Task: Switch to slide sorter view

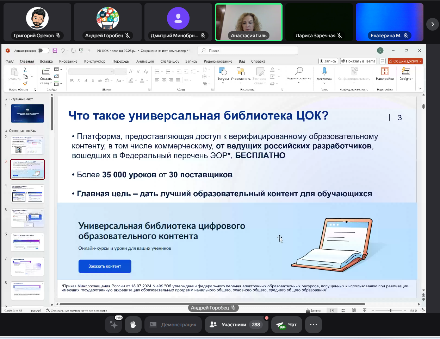Action: (343, 311)
